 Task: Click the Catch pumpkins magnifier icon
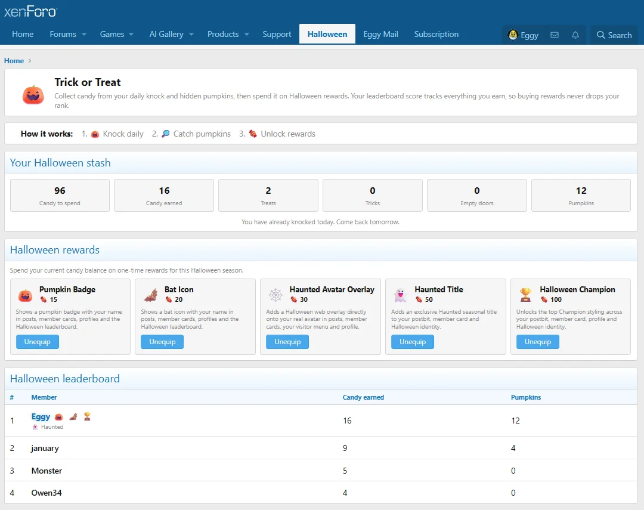tap(166, 134)
